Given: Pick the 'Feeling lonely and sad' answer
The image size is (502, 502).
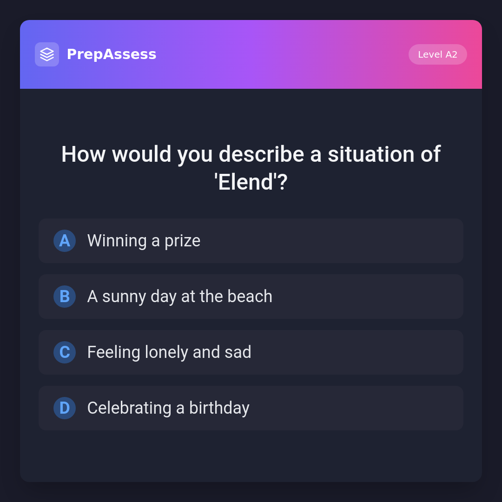Looking at the screenshot, I should [169, 352].
